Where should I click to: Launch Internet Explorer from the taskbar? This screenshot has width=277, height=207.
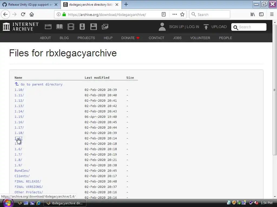point(38,203)
